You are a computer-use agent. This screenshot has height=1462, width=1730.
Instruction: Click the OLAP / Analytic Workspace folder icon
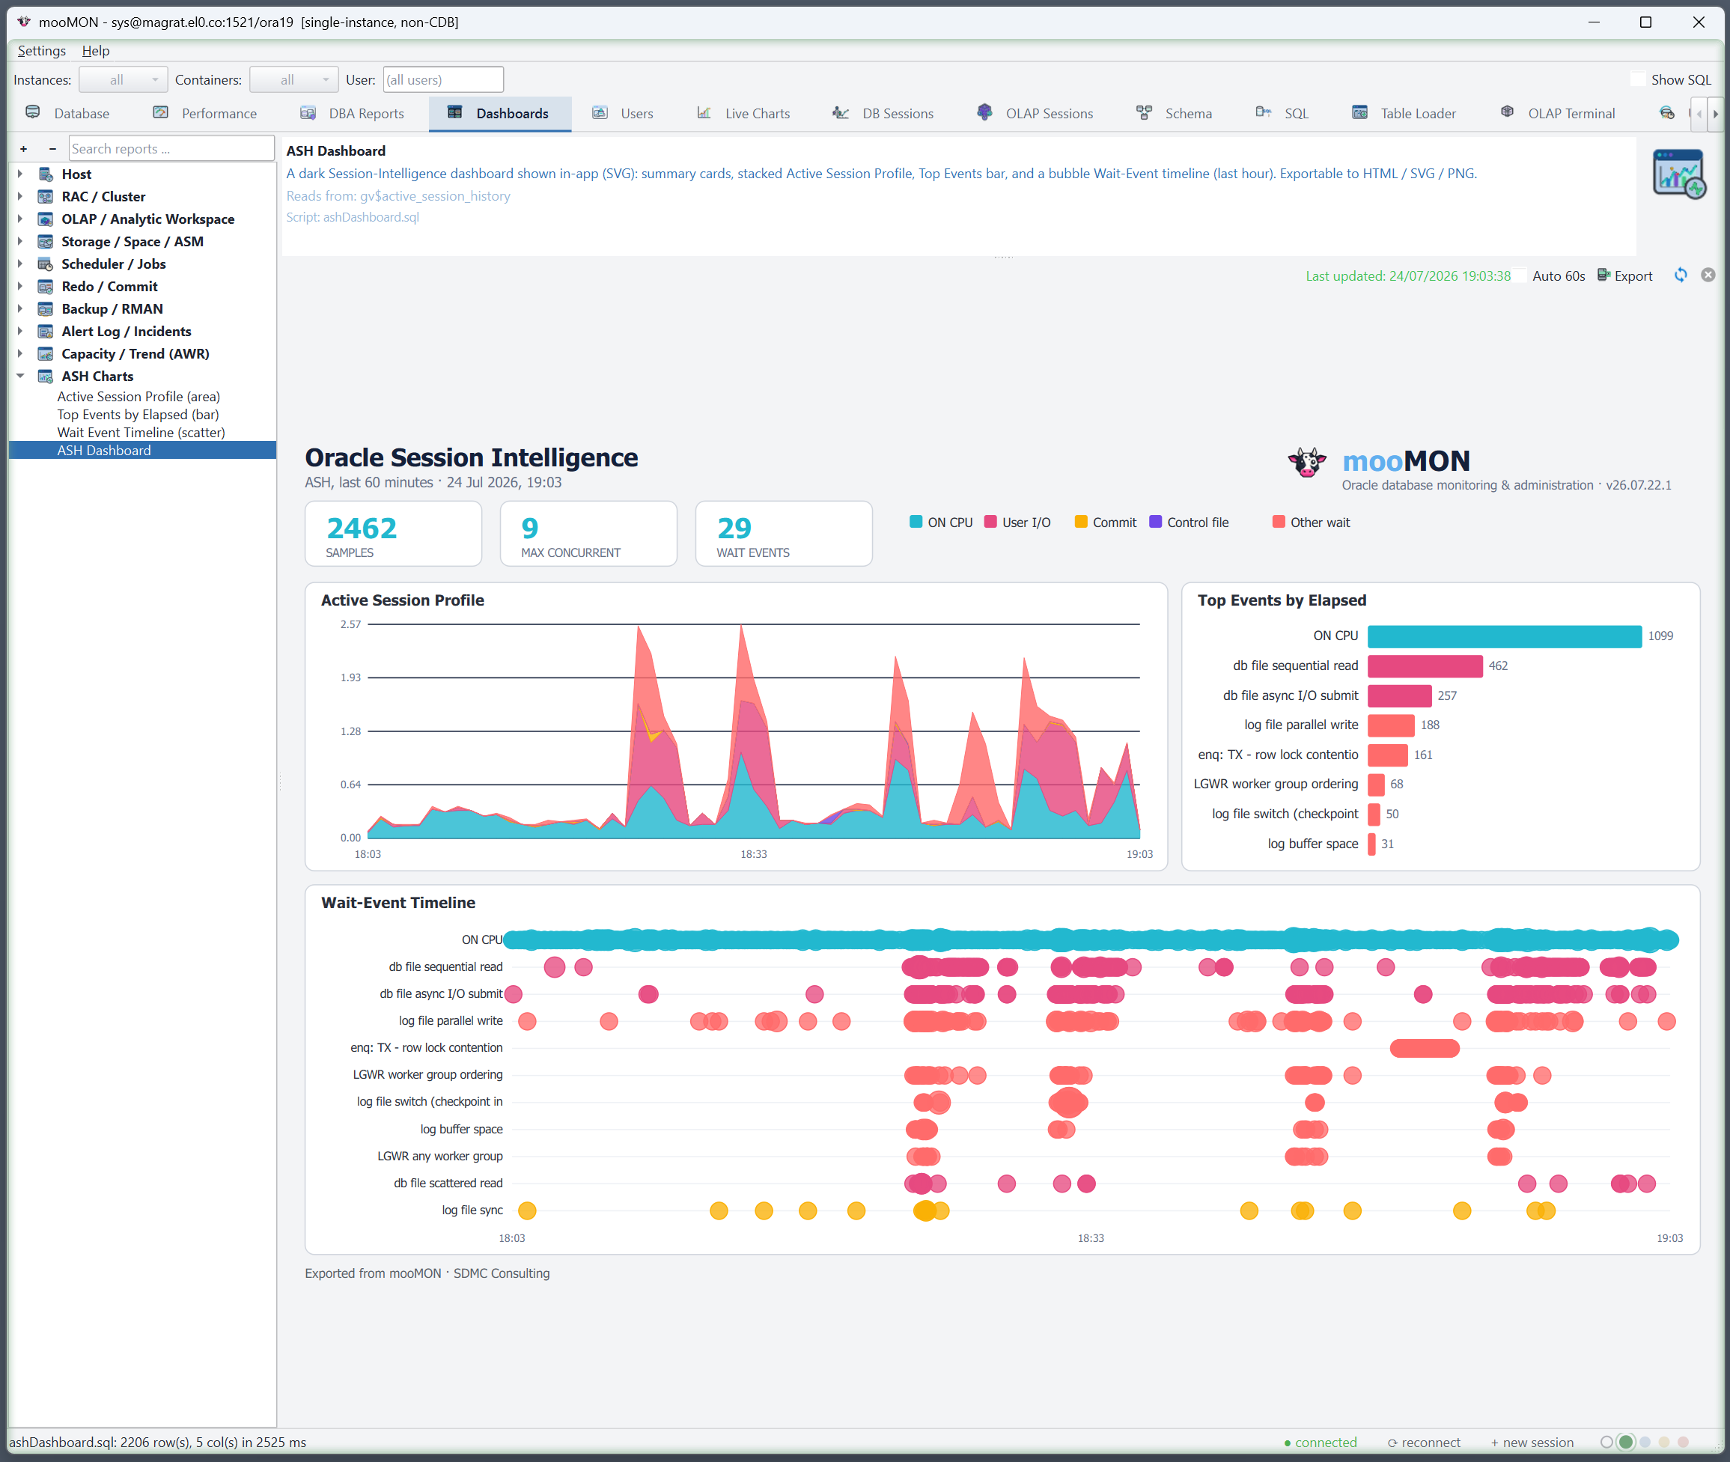tap(46, 219)
